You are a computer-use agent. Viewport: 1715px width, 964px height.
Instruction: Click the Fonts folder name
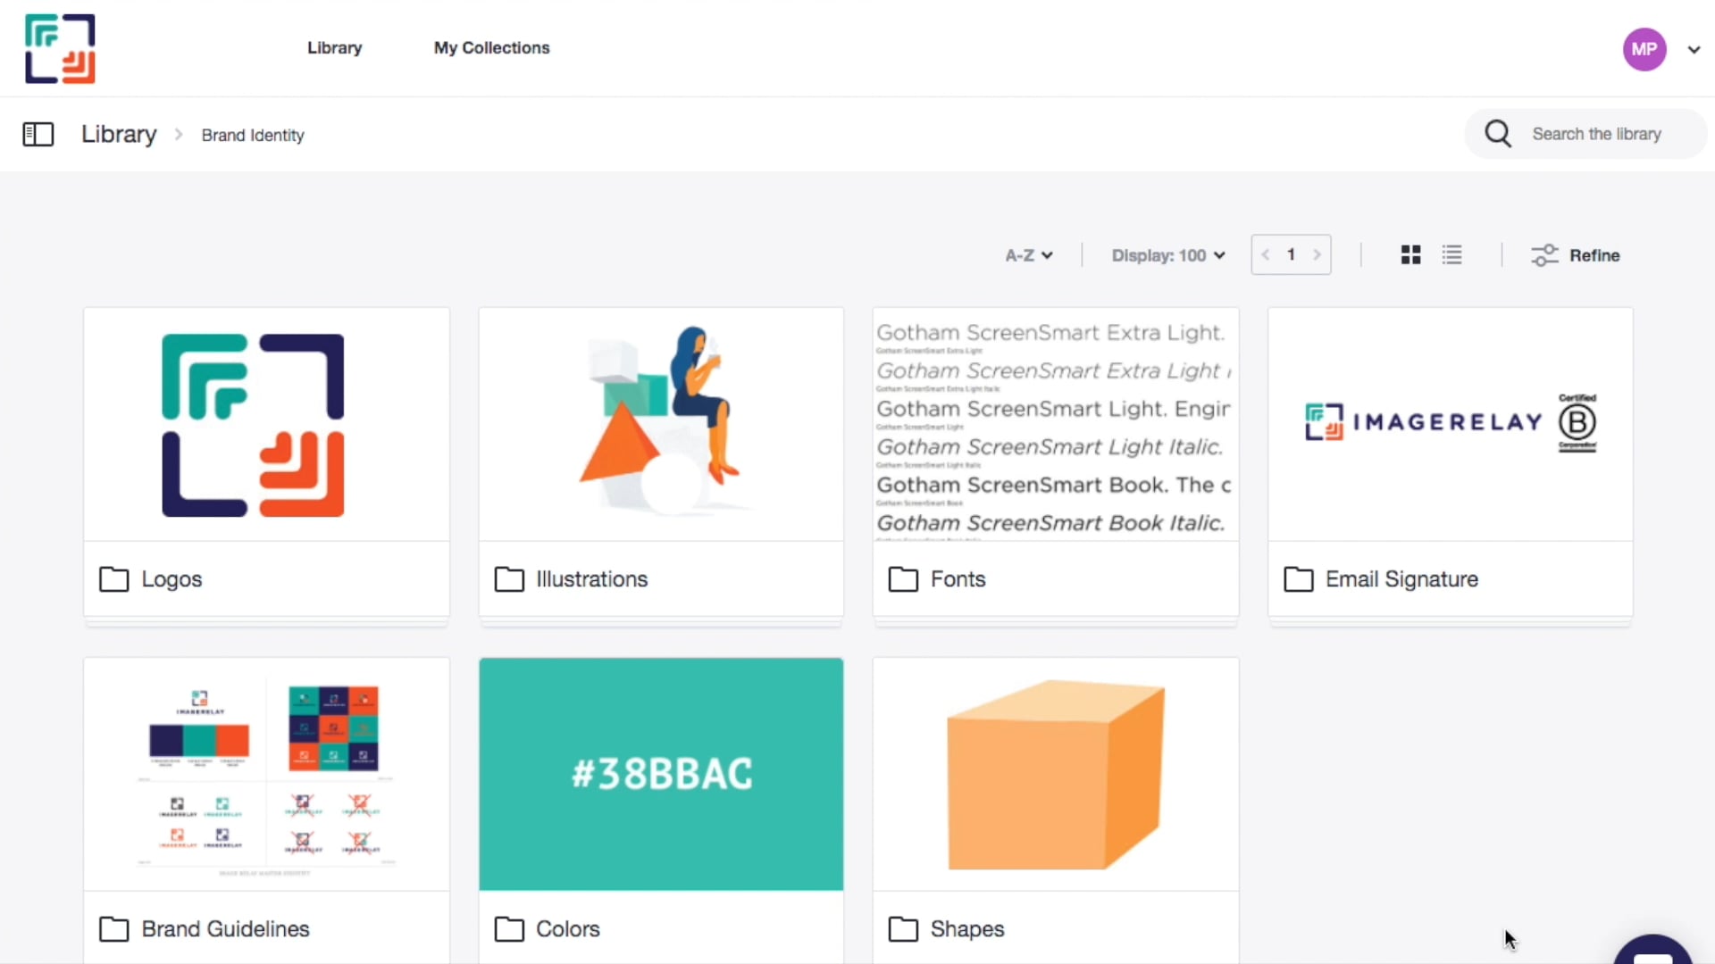tap(958, 579)
